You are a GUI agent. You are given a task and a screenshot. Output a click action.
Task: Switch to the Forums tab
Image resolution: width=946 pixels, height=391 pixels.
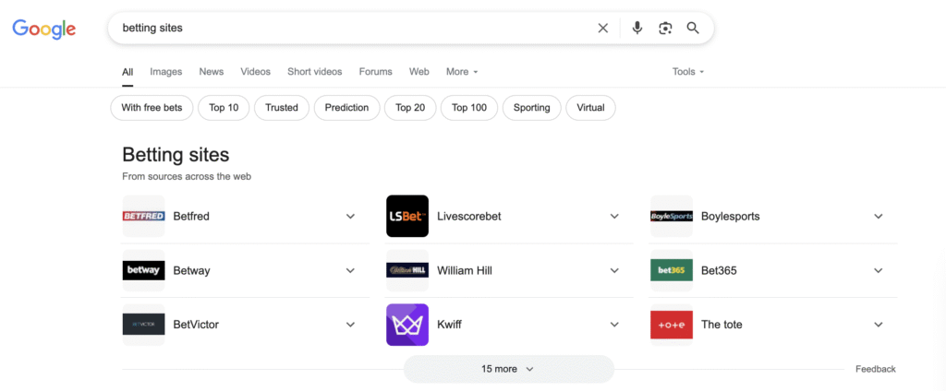[x=375, y=72]
